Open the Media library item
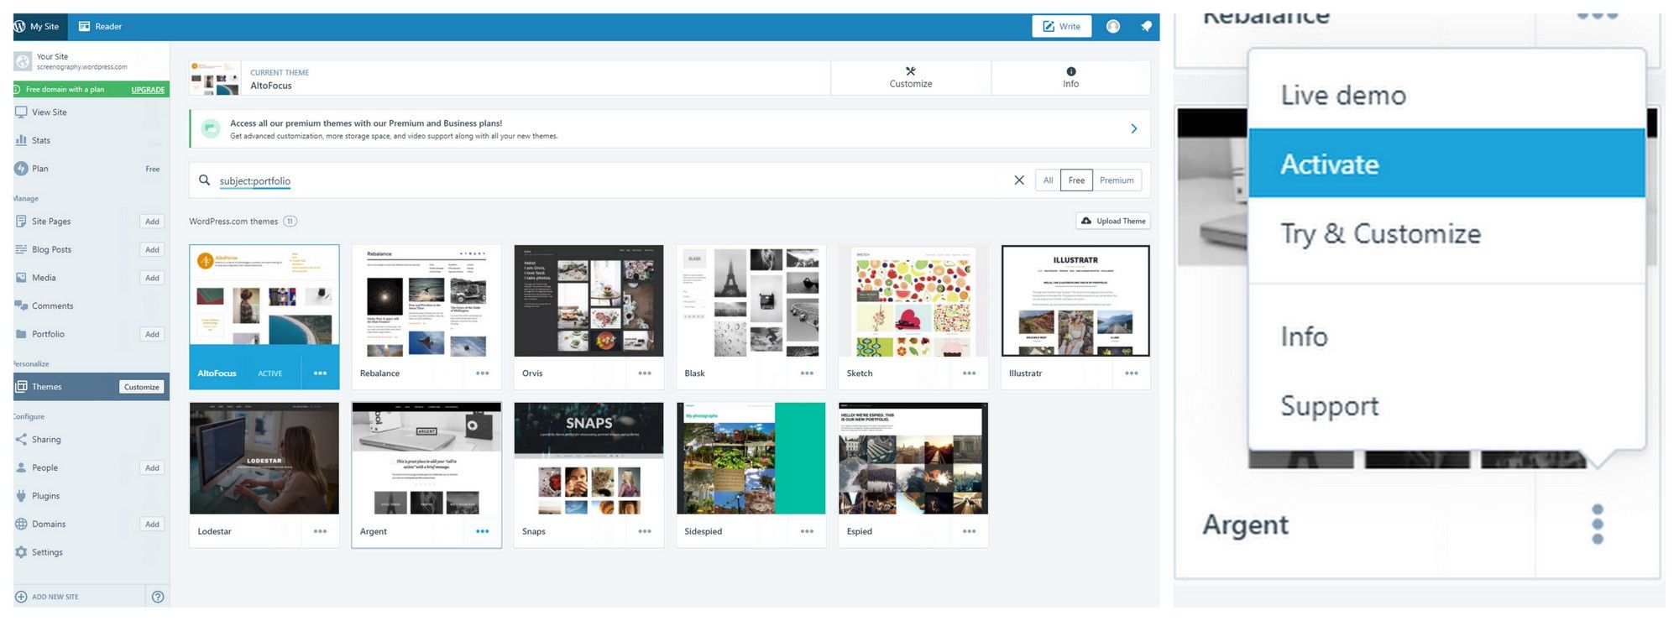 pos(44,278)
